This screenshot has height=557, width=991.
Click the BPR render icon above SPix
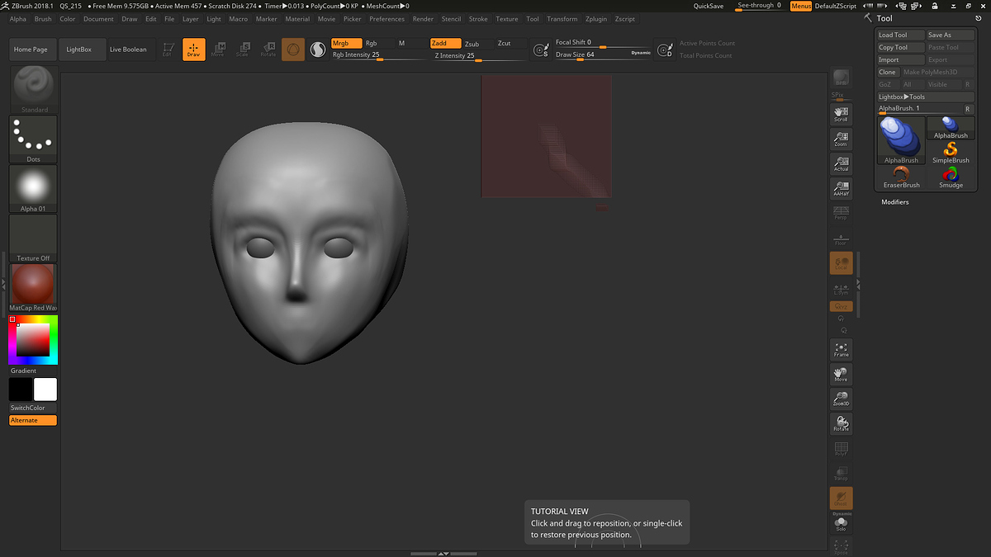(841, 78)
